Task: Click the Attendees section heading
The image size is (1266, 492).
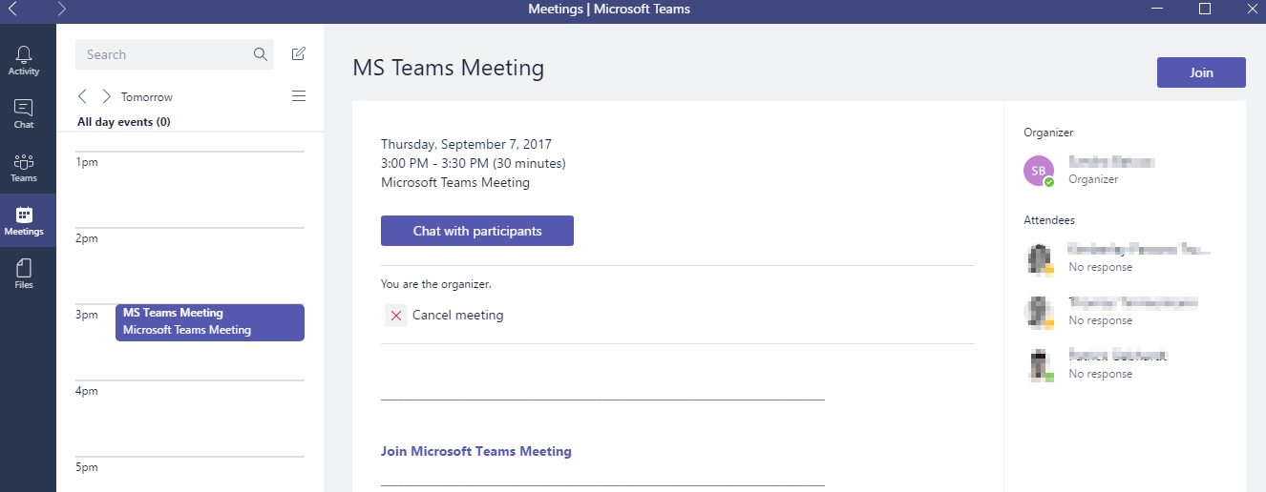Action: pyautogui.click(x=1049, y=220)
